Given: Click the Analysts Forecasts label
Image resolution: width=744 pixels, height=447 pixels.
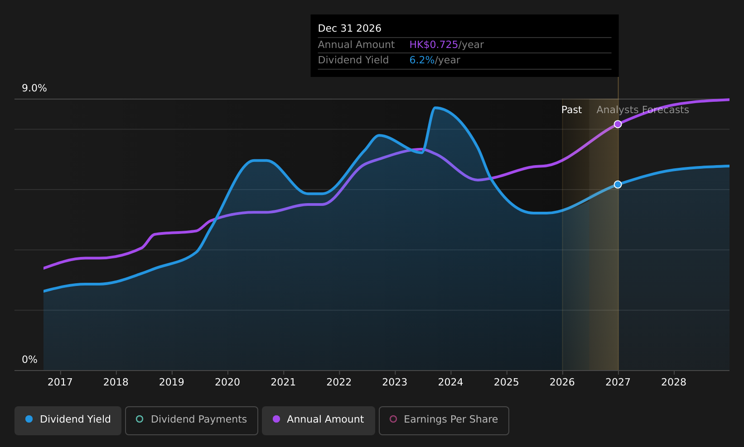Looking at the screenshot, I should coord(643,110).
